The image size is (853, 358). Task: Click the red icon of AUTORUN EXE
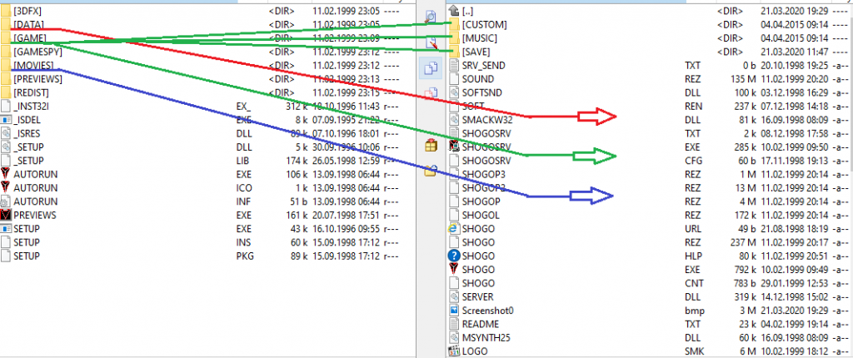[6, 174]
